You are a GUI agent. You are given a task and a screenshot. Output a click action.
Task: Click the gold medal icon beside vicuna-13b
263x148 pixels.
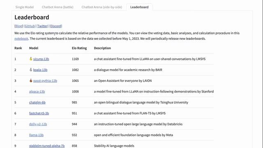click(31, 59)
